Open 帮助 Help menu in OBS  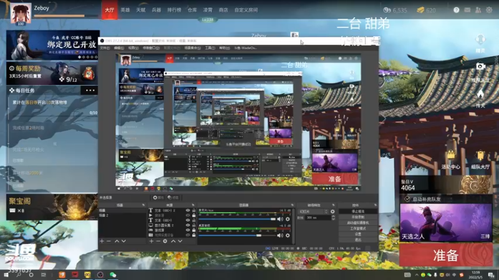point(225,48)
